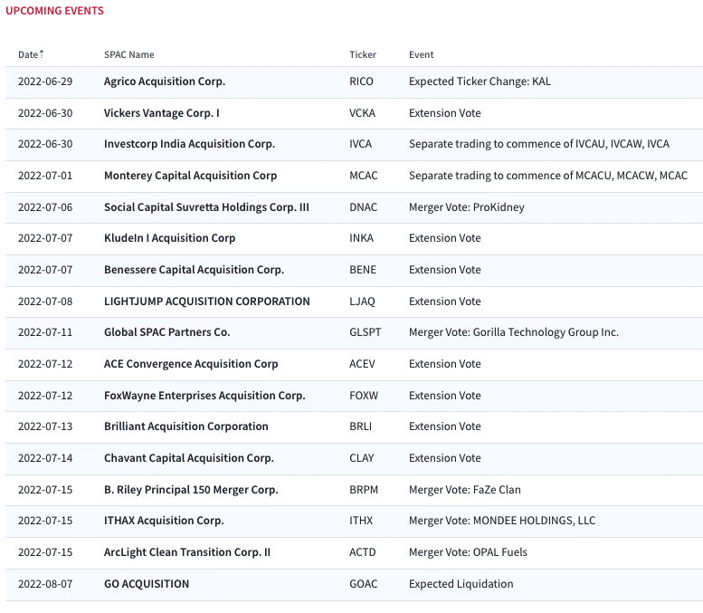Viewport: 703px width, 613px height.
Task: Open Brilliant Acquisition Corporation entry
Action: coord(186,426)
